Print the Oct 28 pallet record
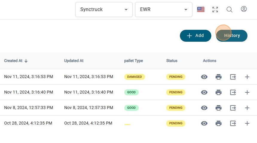 (x=219, y=123)
